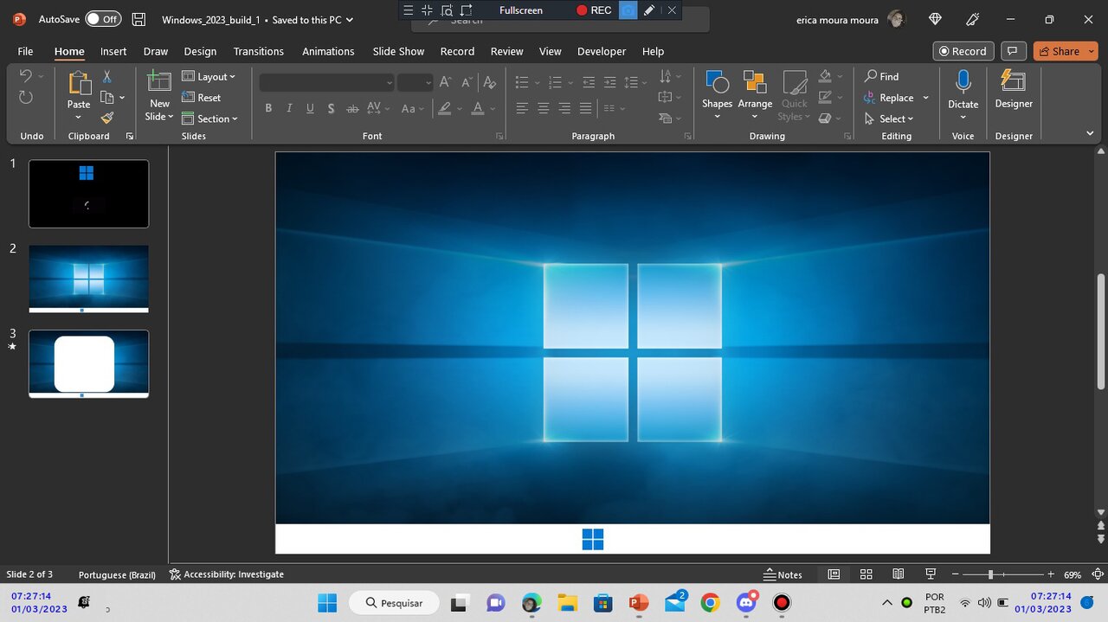
Task: Click the Redo arrow
Action: click(x=26, y=97)
